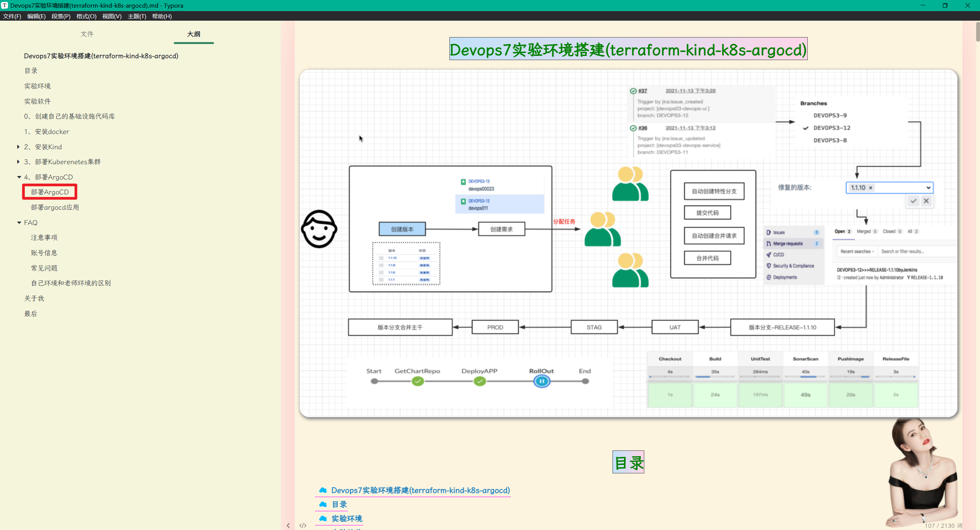This screenshot has height=530, width=980.
Task: Click the document title heading
Action: click(x=628, y=49)
